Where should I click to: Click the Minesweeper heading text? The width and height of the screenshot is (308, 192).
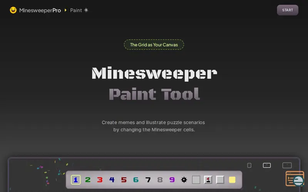[x=154, y=73]
